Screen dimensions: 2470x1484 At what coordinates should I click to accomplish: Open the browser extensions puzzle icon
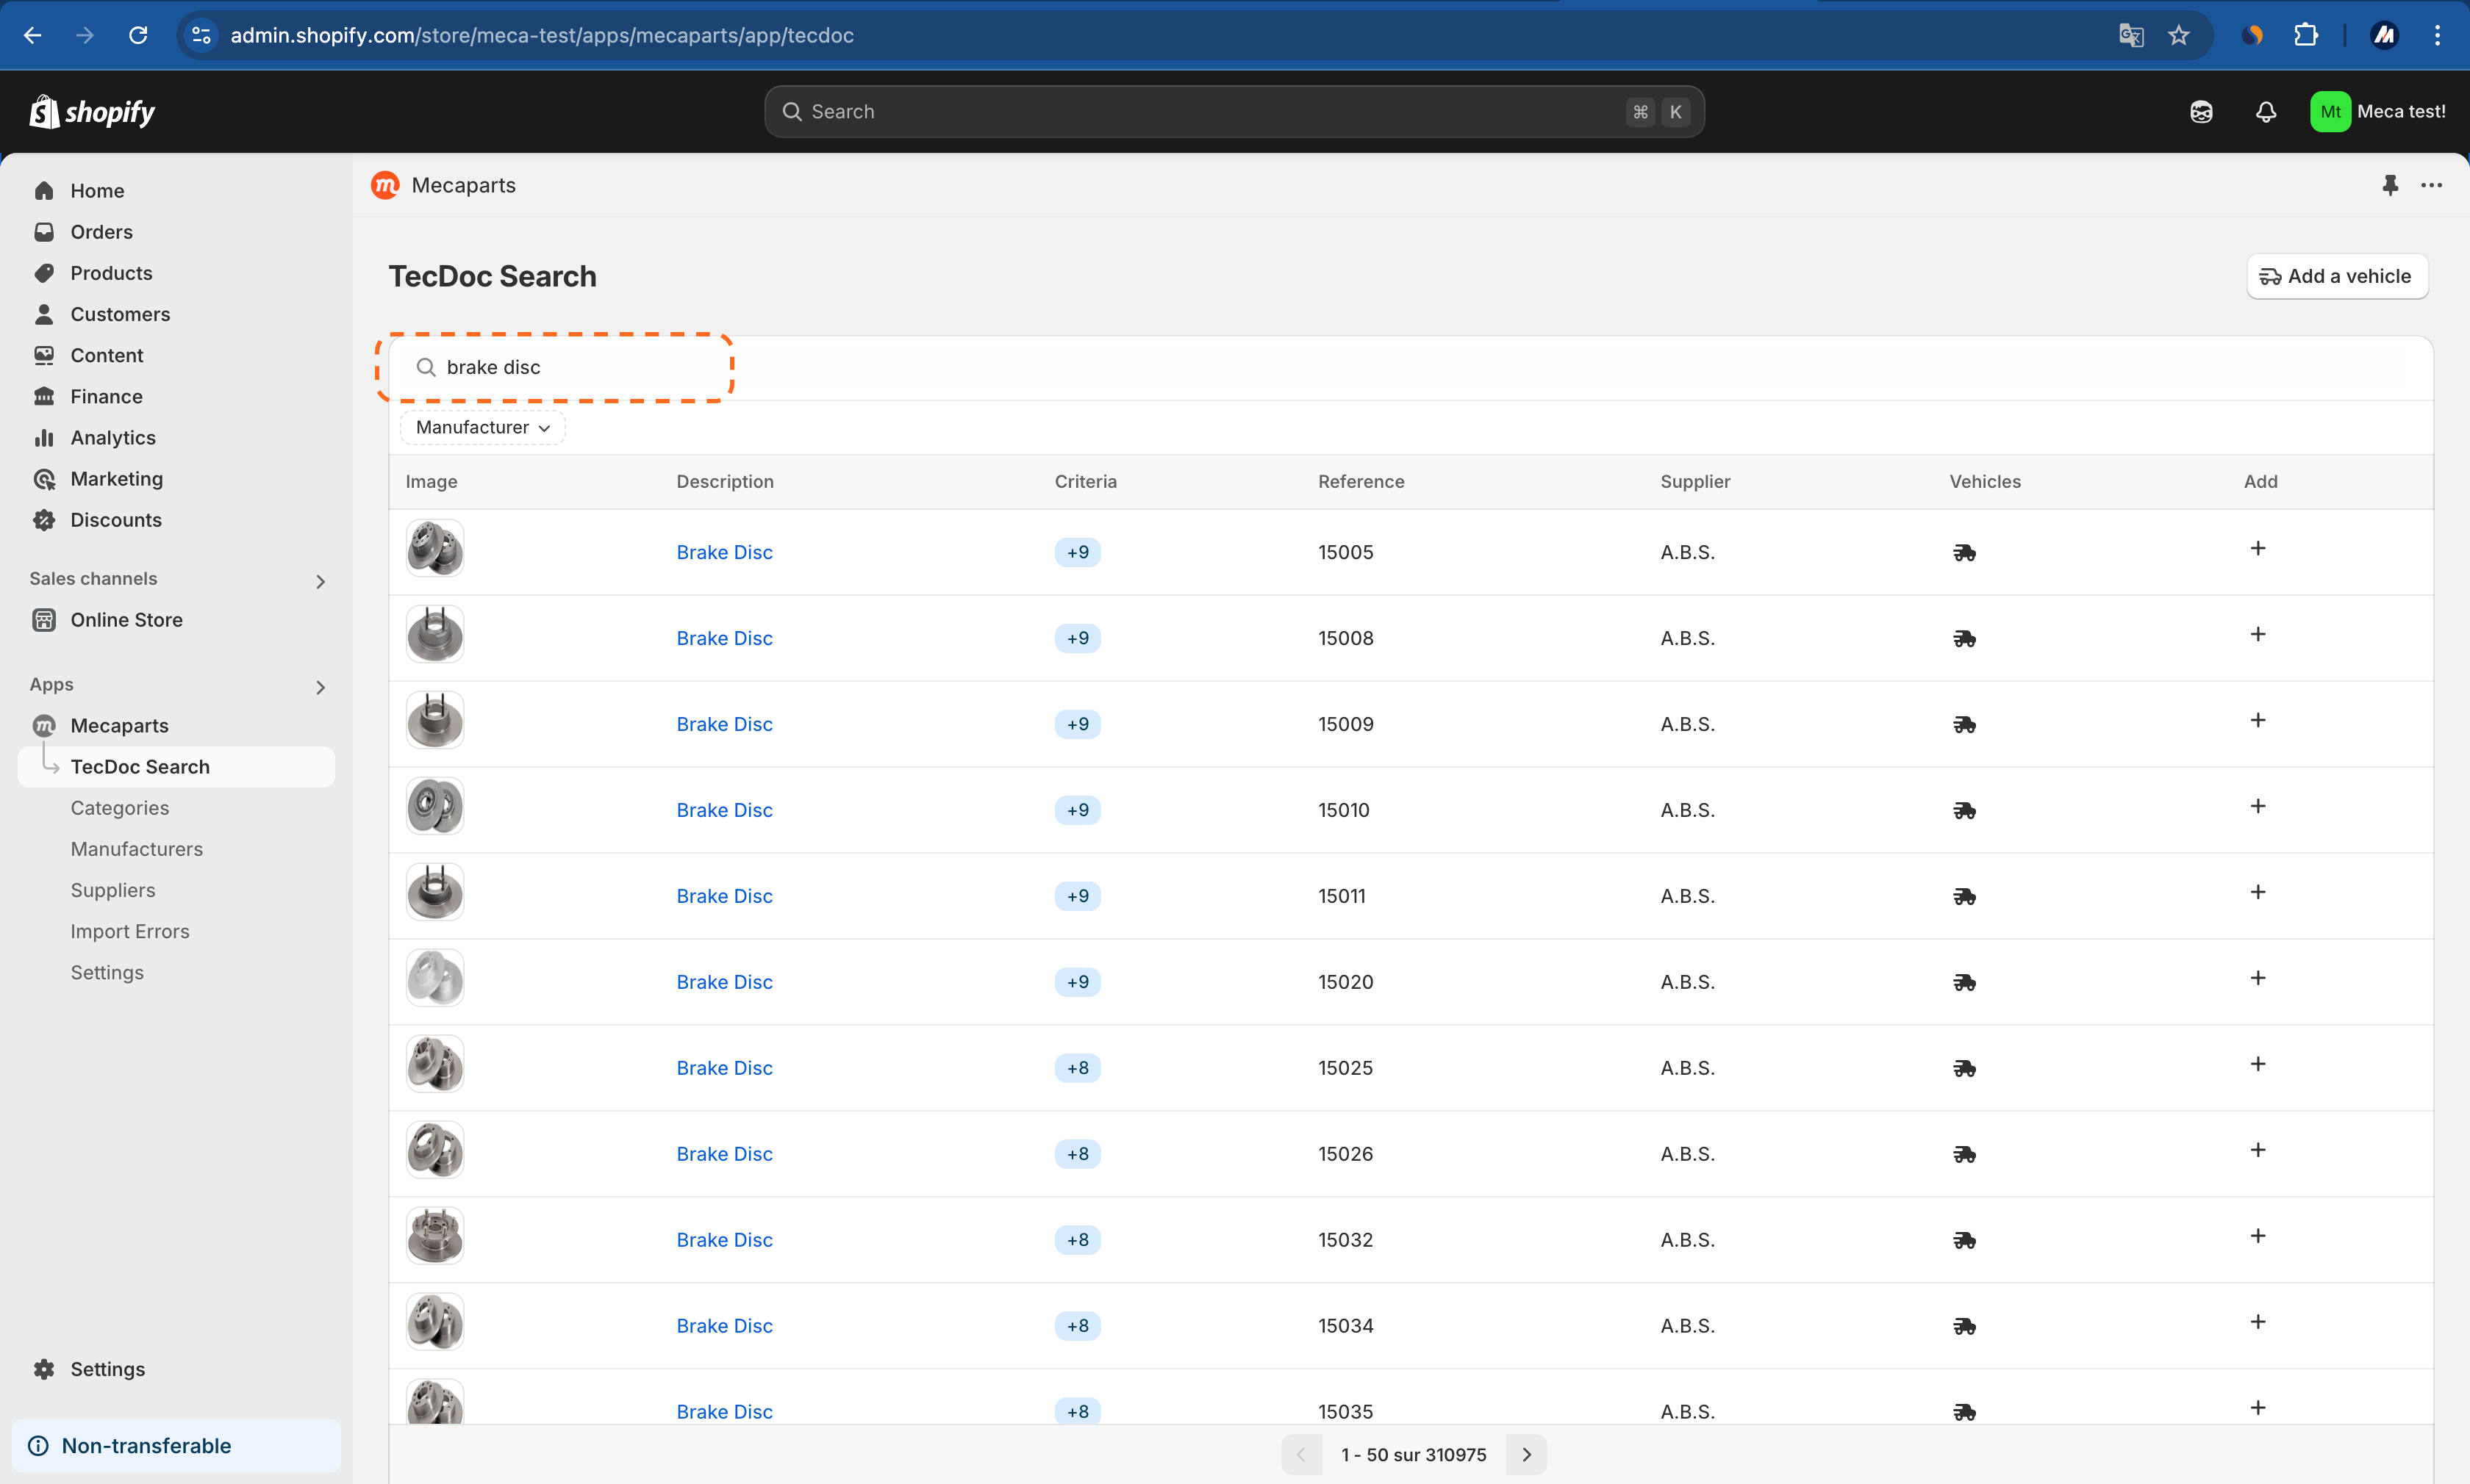pyautogui.click(x=2306, y=35)
